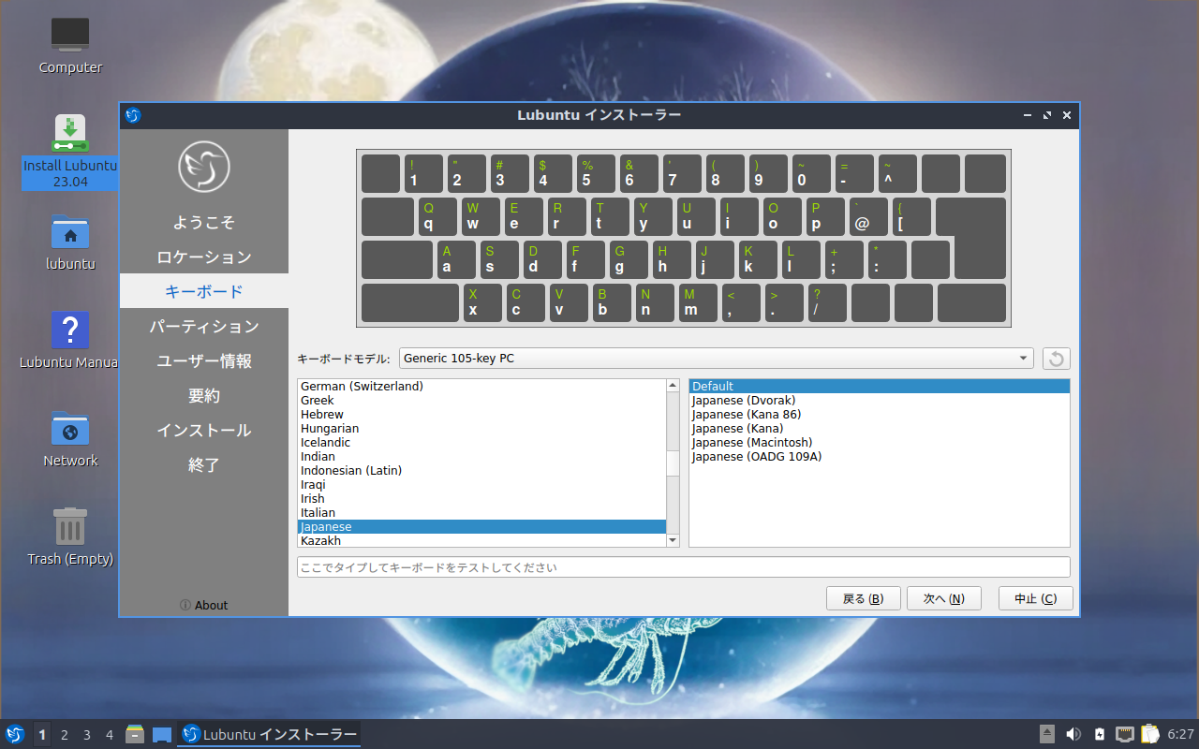The image size is (1199, 749).
Task: Select German (Switzerland) layout
Action: pos(481,386)
